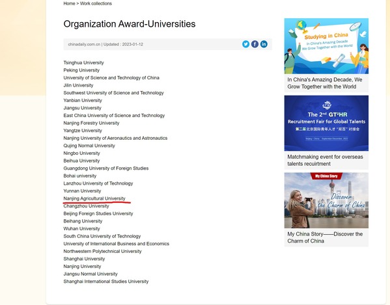Viewport: 390px width, 305px height.
Task: Share the article on Twitter
Action: pyautogui.click(x=245, y=44)
